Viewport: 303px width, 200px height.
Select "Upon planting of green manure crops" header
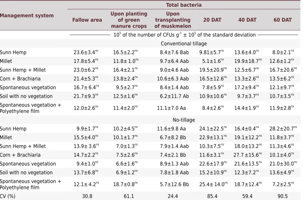pyautogui.click(x=129, y=20)
